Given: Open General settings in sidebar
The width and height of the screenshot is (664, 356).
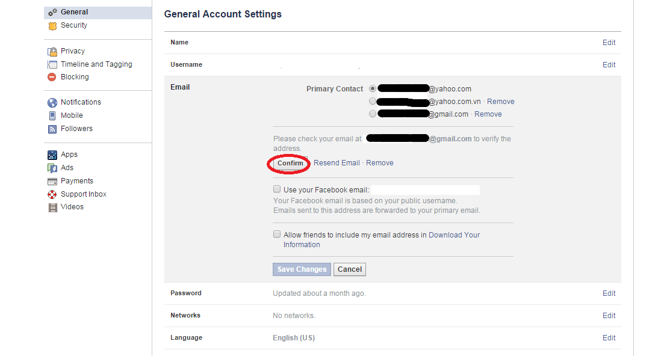Looking at the screenshot, I should 98,12.
